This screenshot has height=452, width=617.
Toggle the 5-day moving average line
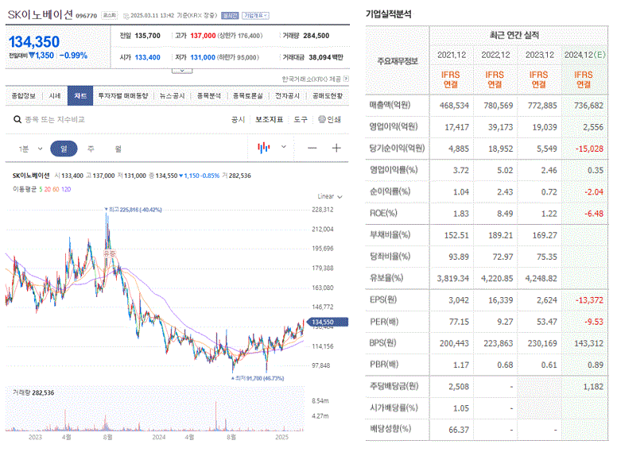[41, 189]
